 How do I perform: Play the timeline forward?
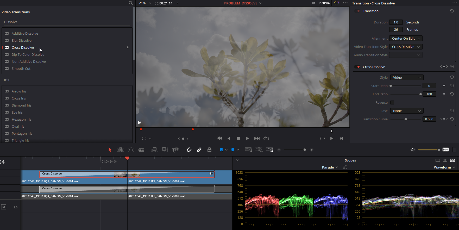247,138
